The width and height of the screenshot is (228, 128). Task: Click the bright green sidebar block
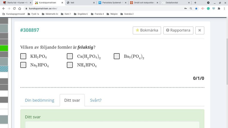click(4, 48)
